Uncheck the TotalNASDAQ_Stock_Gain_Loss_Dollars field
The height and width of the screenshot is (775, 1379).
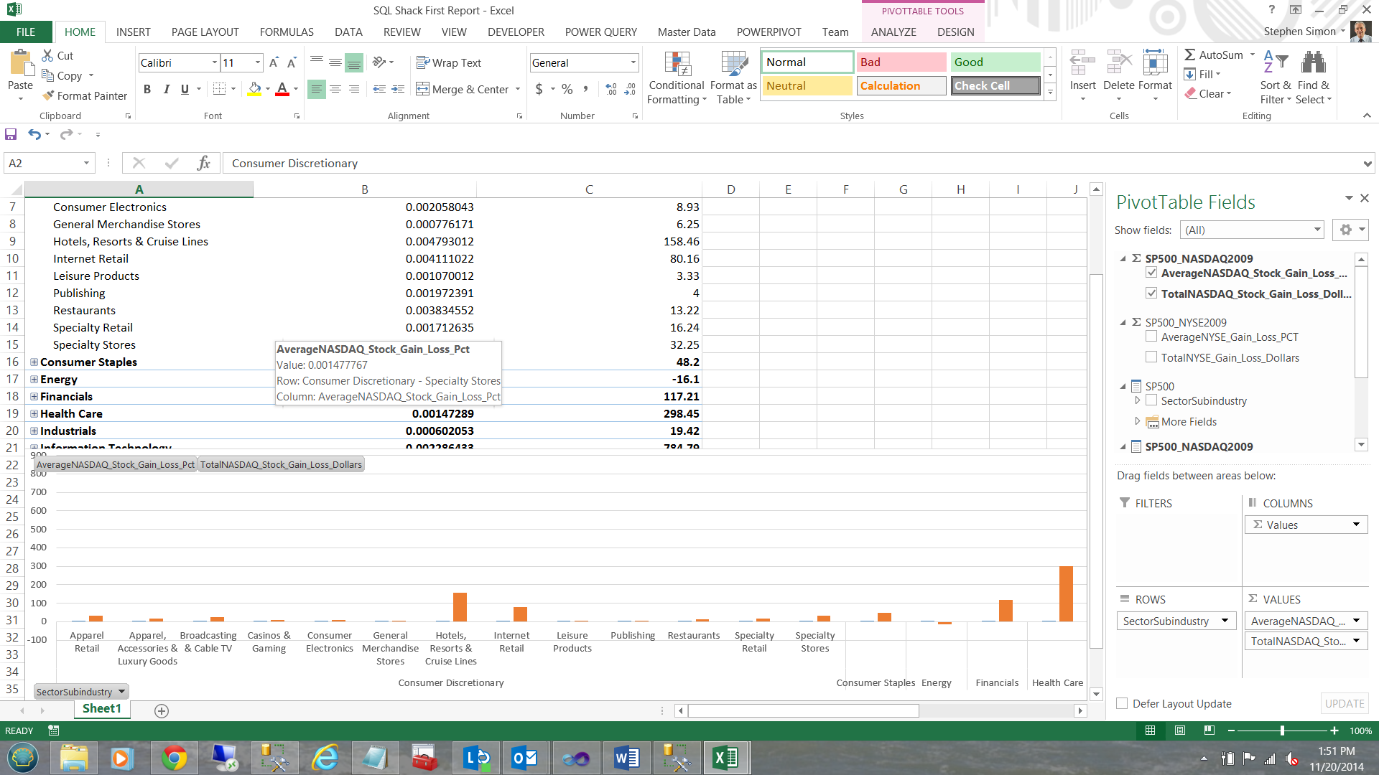point(1151,293)
